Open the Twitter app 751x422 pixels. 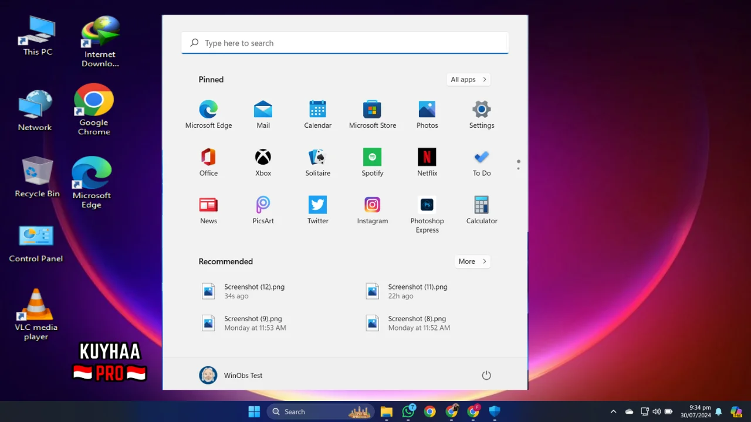point(317,210)
